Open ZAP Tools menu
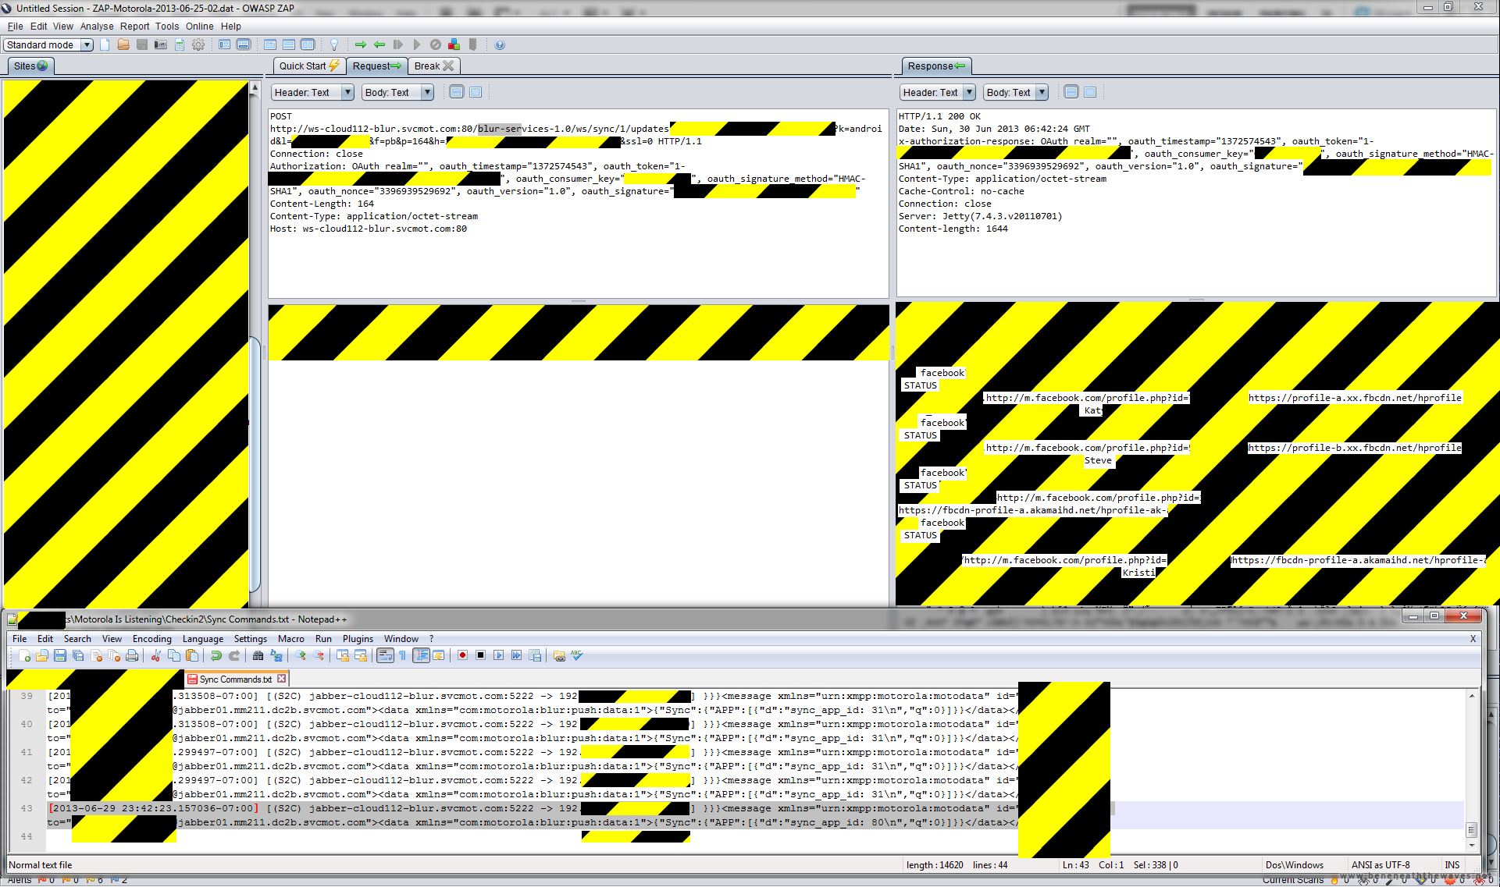Viewport: 1500px width, 887px height. click(x=167, y=26)
